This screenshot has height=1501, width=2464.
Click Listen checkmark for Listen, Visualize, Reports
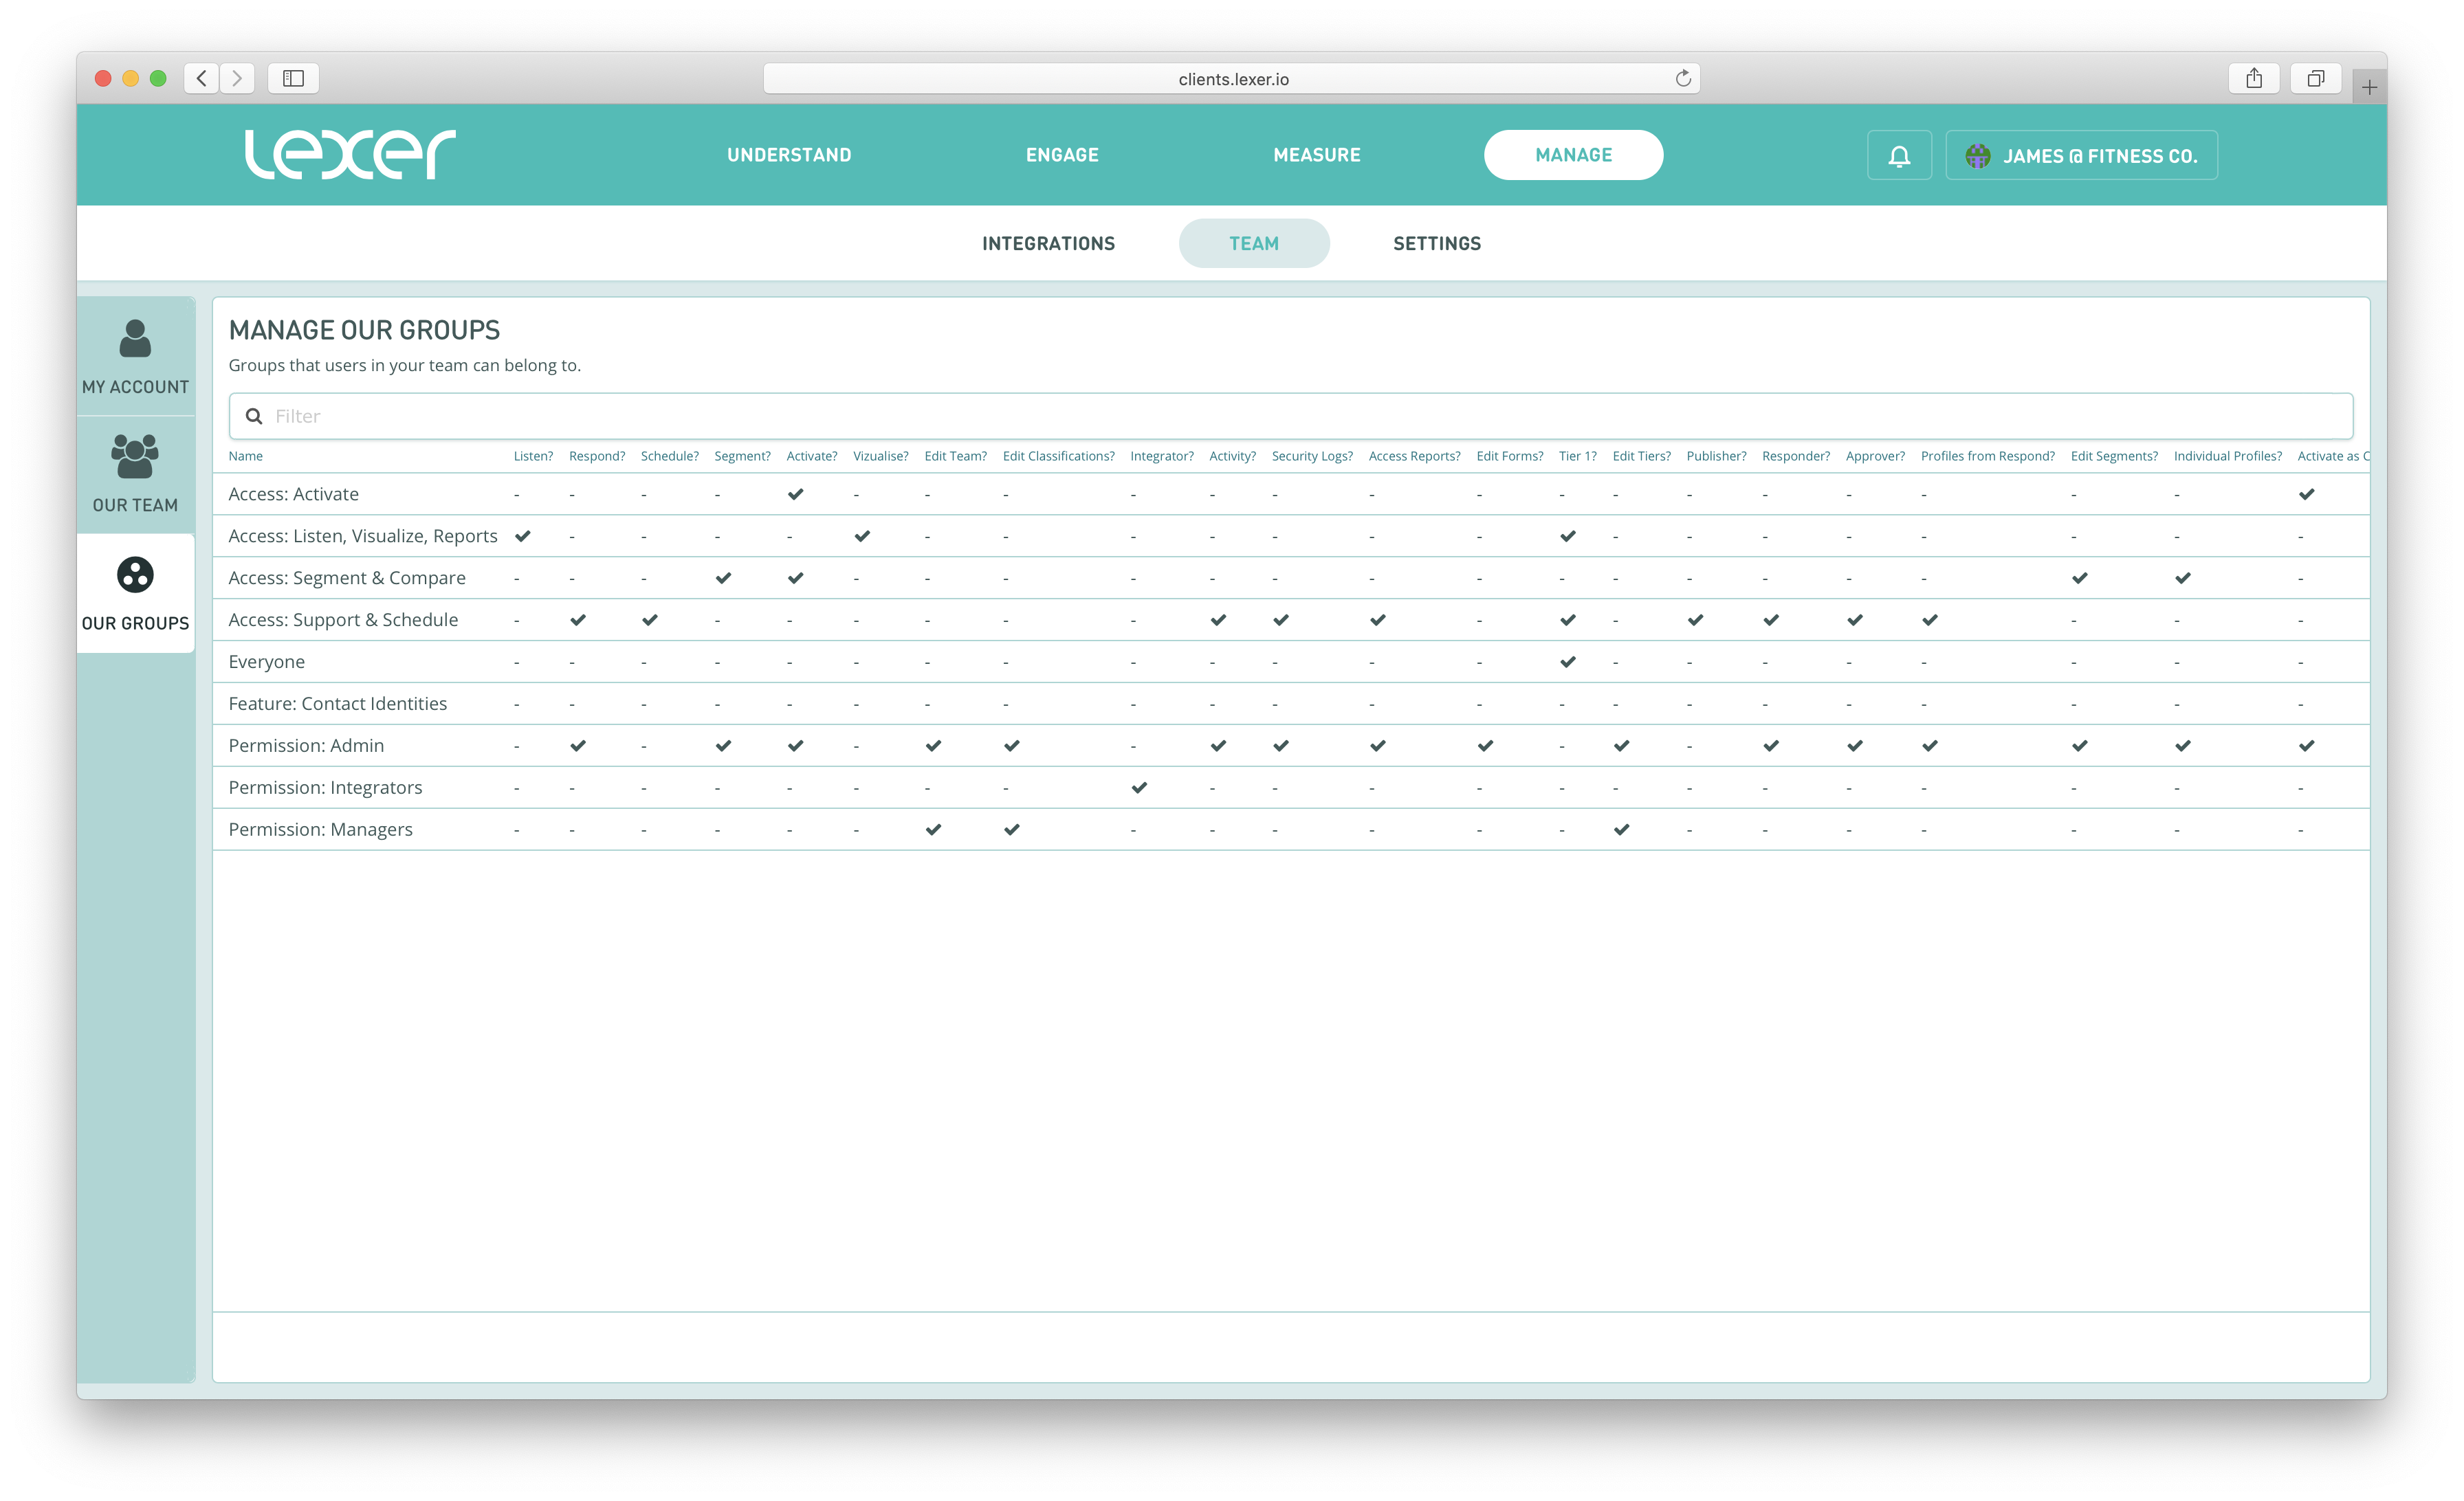[x=522, y=537]
